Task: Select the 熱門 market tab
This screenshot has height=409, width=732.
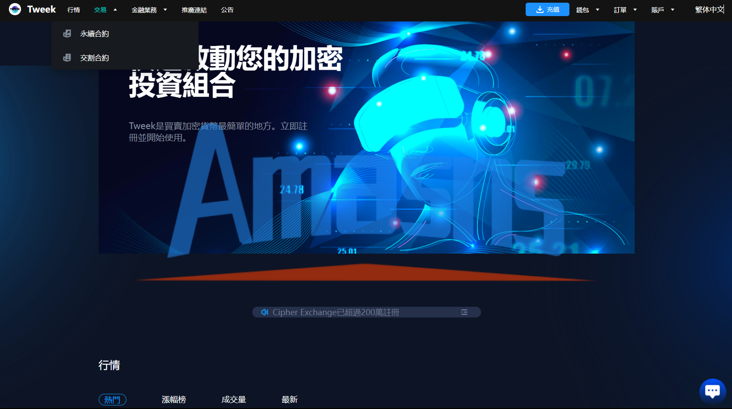Action: click(x=113, y=400)
